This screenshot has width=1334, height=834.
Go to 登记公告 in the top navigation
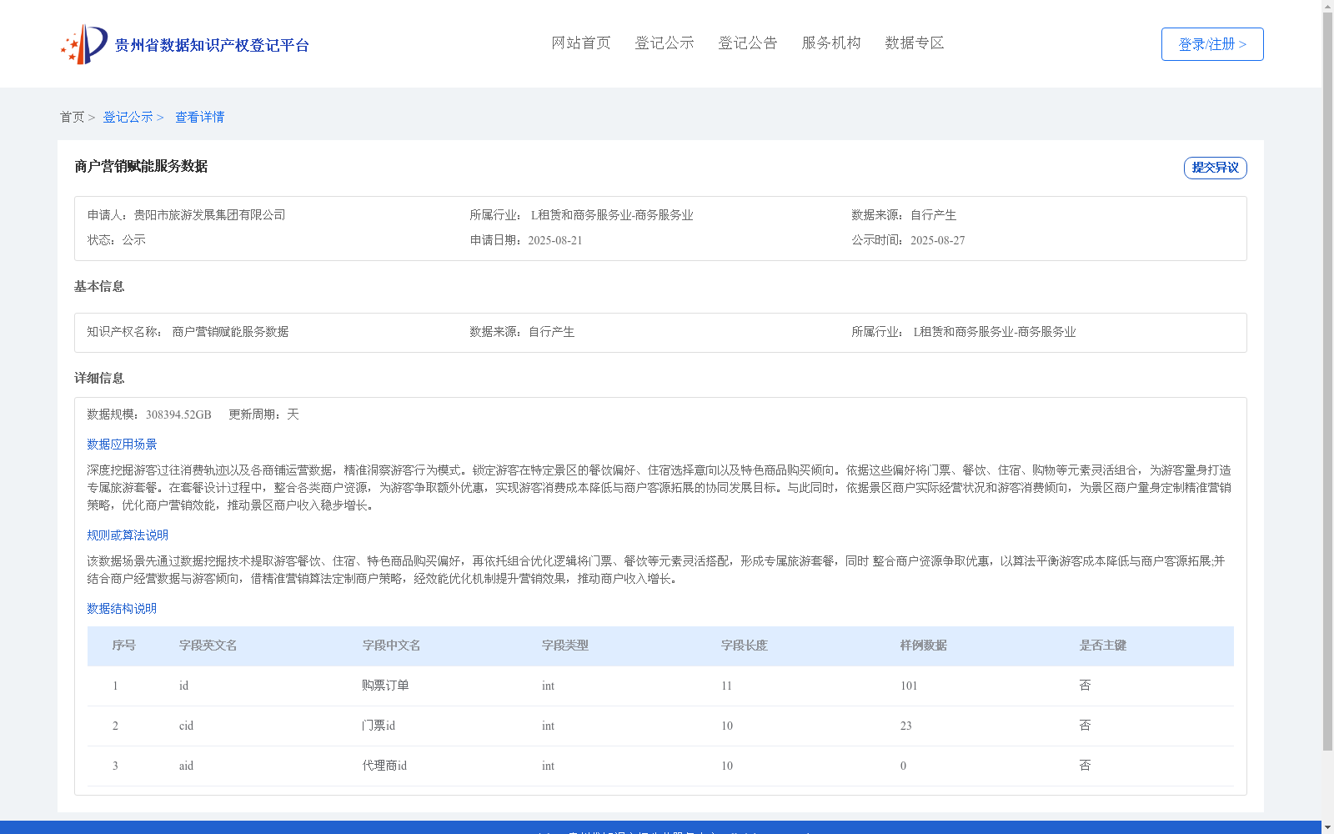click(x=748, y=43)
